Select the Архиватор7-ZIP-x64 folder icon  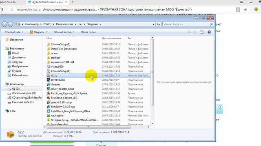49,62
